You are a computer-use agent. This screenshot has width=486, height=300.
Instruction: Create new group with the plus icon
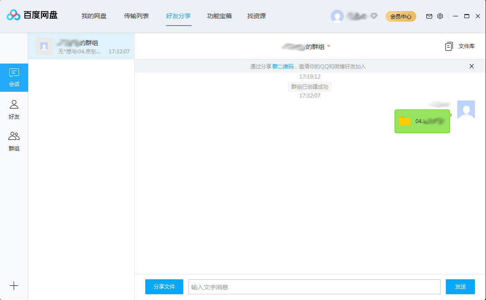tap(14, 286)
